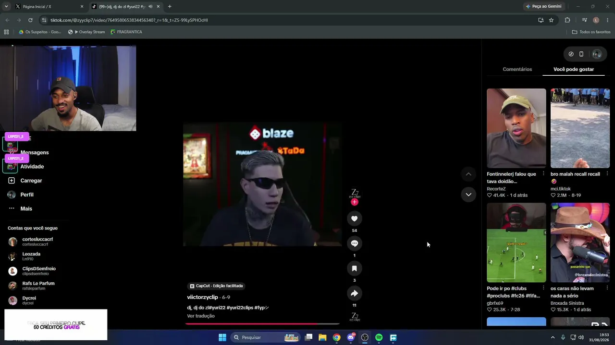Expand the tab search dropdown
The height and width of the screenshot is (345, 615).
[x=6, y=7]
